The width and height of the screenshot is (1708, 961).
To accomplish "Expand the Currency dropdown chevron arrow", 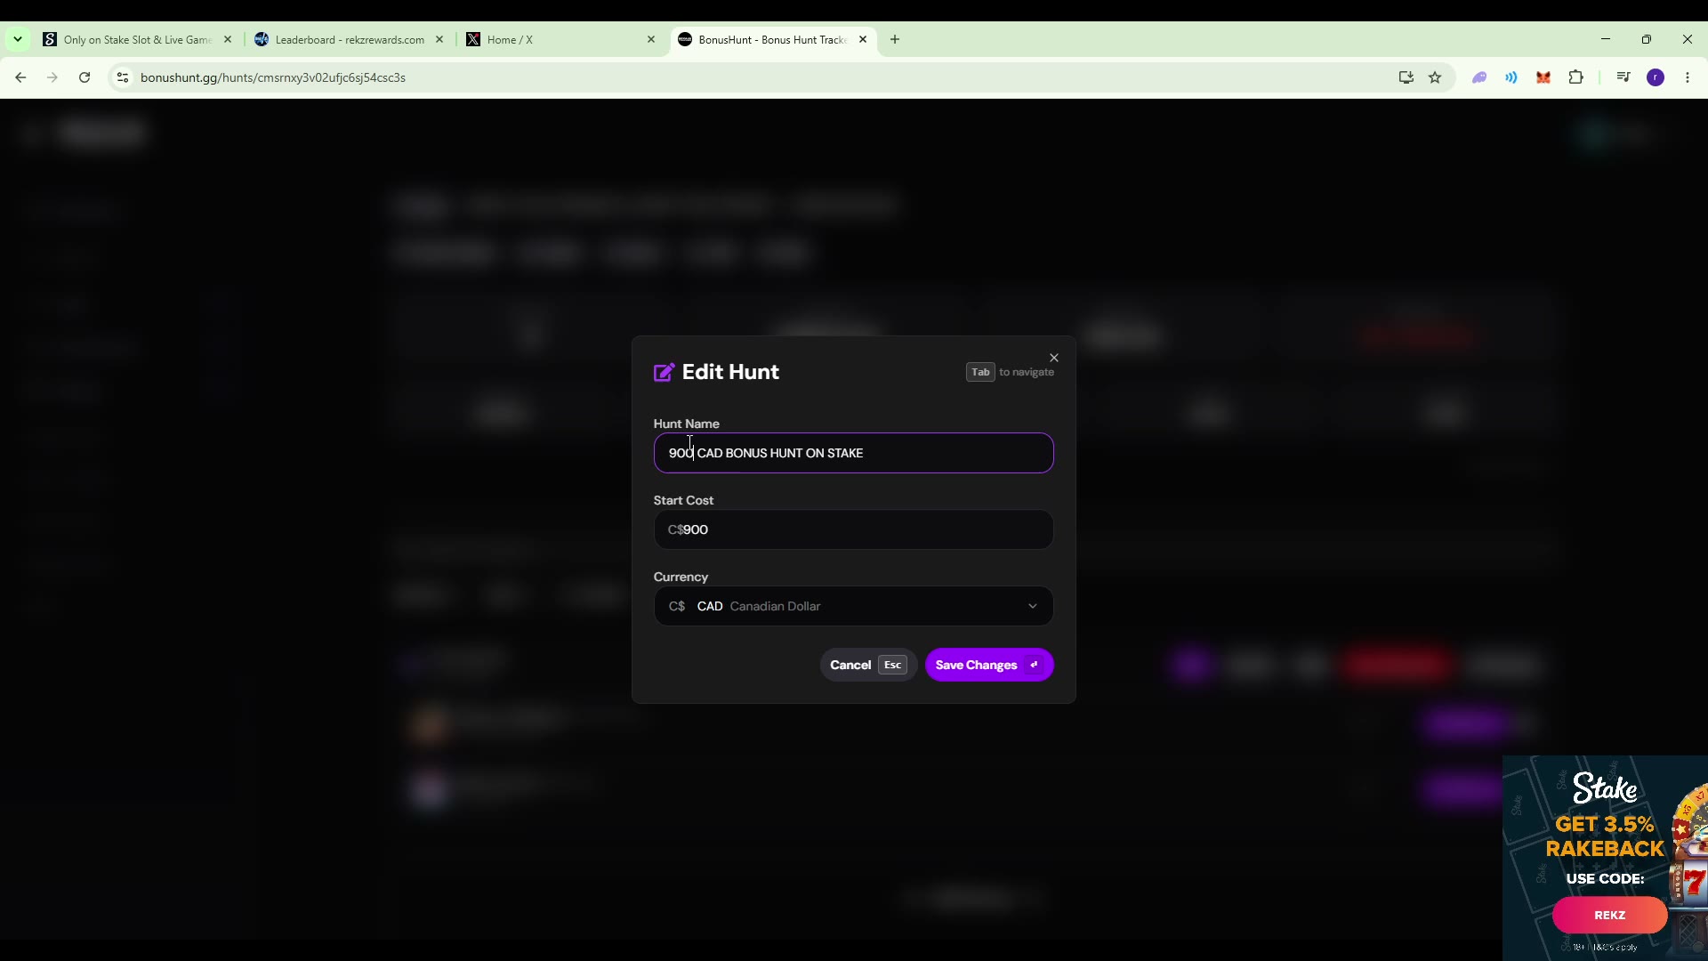I will click(1033, 606).
